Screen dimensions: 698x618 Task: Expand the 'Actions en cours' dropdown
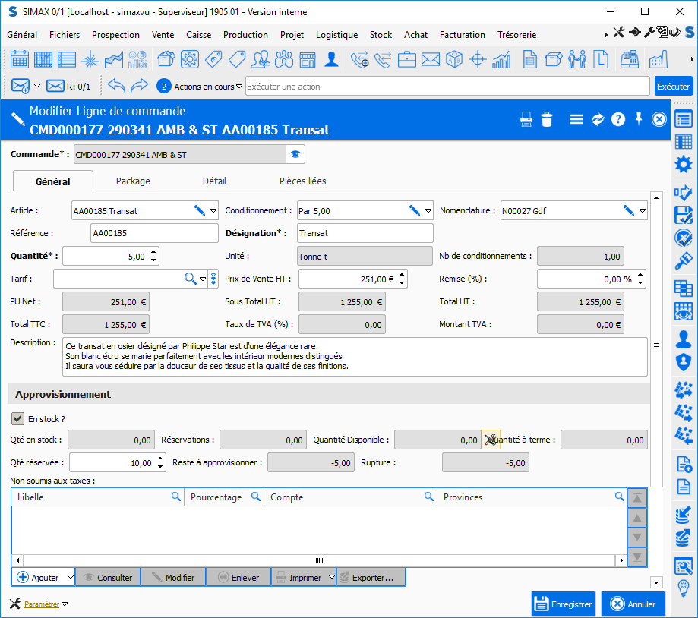[x=239, y=87]
